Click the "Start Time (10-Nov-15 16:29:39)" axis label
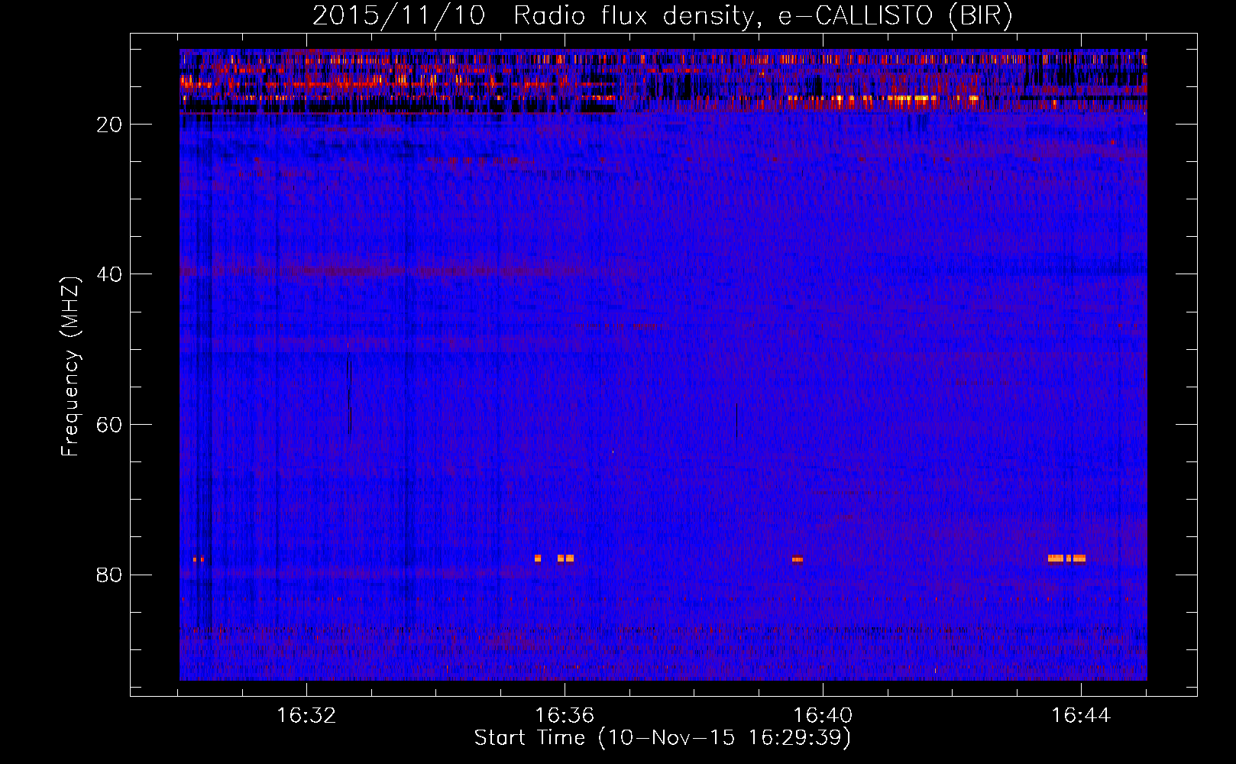 (x=662, y=738)
